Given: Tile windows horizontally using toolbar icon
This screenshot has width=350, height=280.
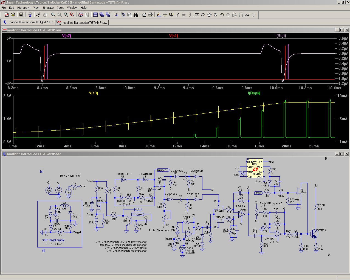Looking at the screenshot, I should coord(95,15).
